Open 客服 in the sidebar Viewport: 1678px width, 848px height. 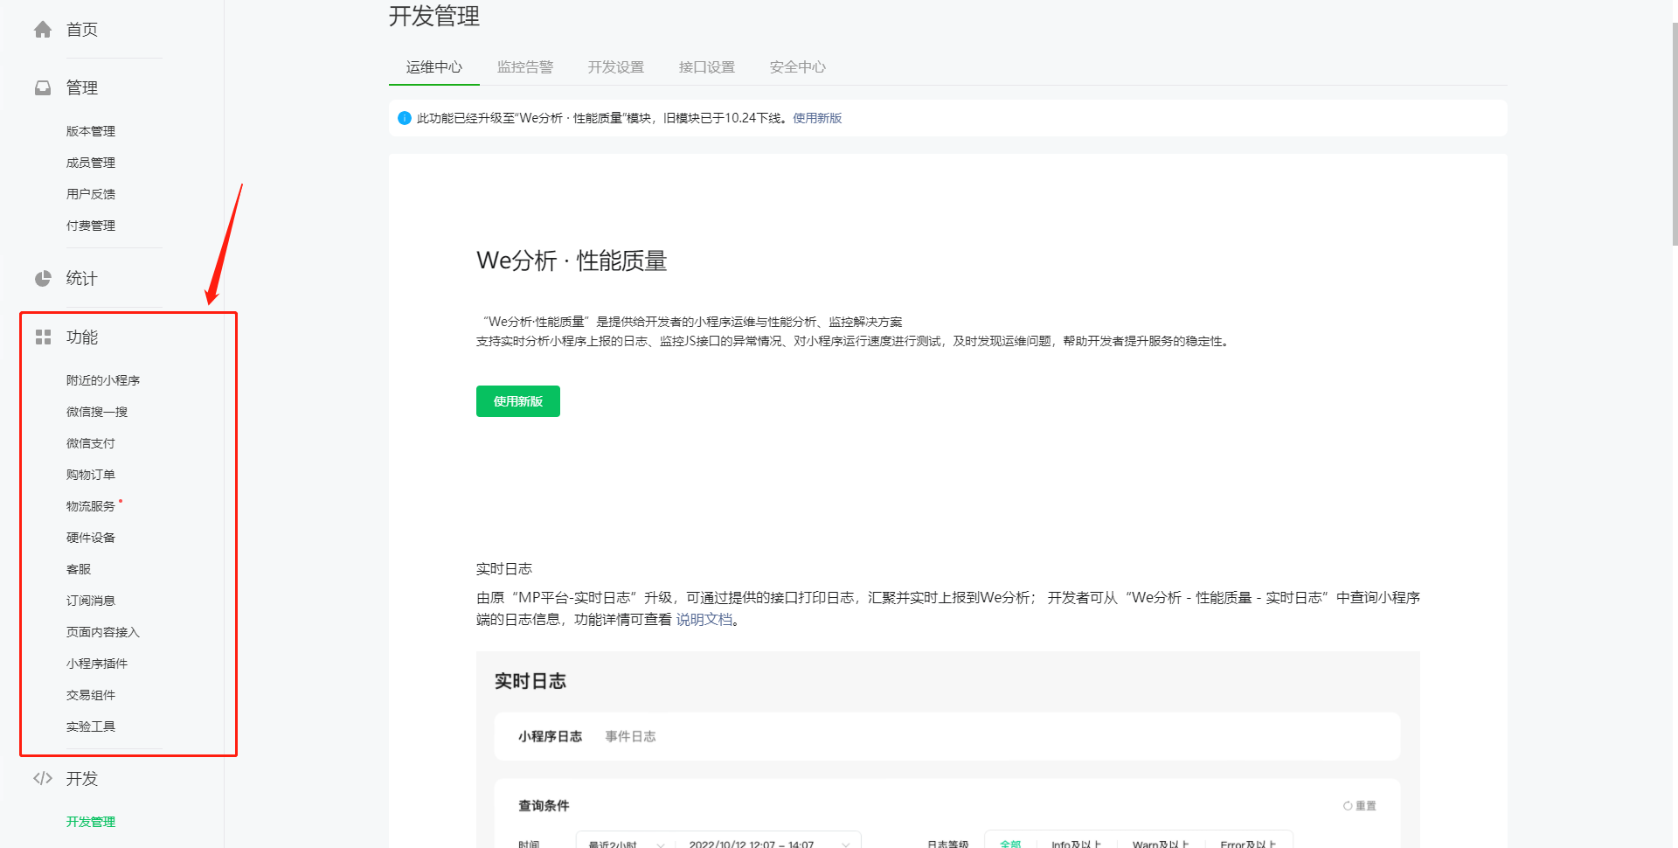tap(79, 569)
